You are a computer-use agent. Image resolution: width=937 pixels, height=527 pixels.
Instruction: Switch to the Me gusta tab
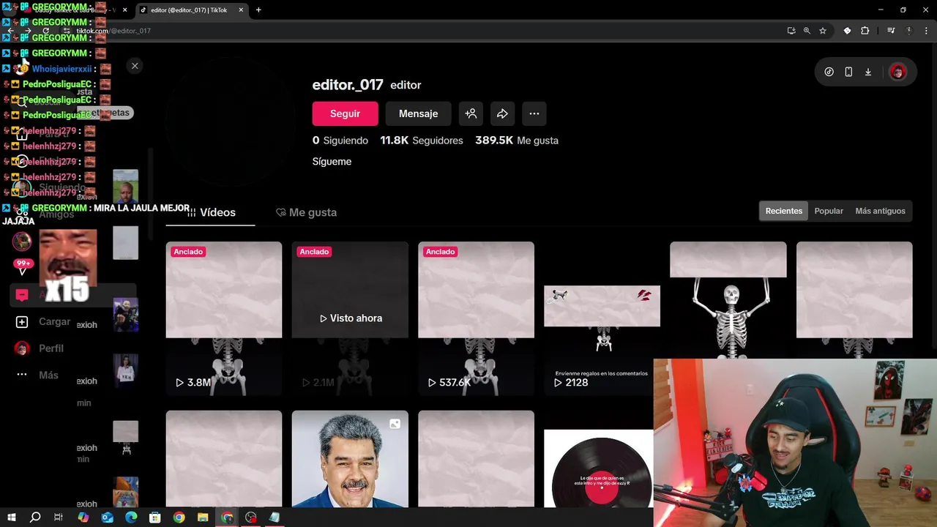coord(306,212)
